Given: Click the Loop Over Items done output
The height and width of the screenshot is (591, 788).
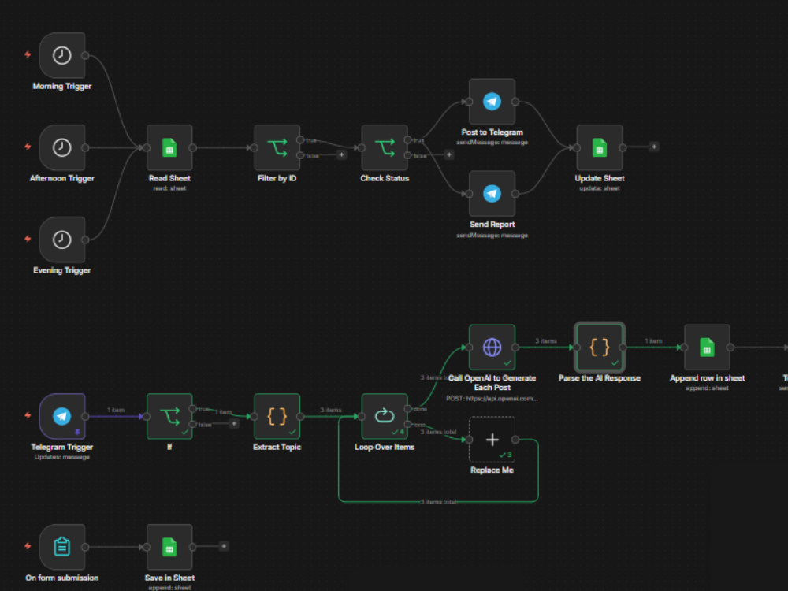Looking at the screenshot, I should (x=407, y=408).
